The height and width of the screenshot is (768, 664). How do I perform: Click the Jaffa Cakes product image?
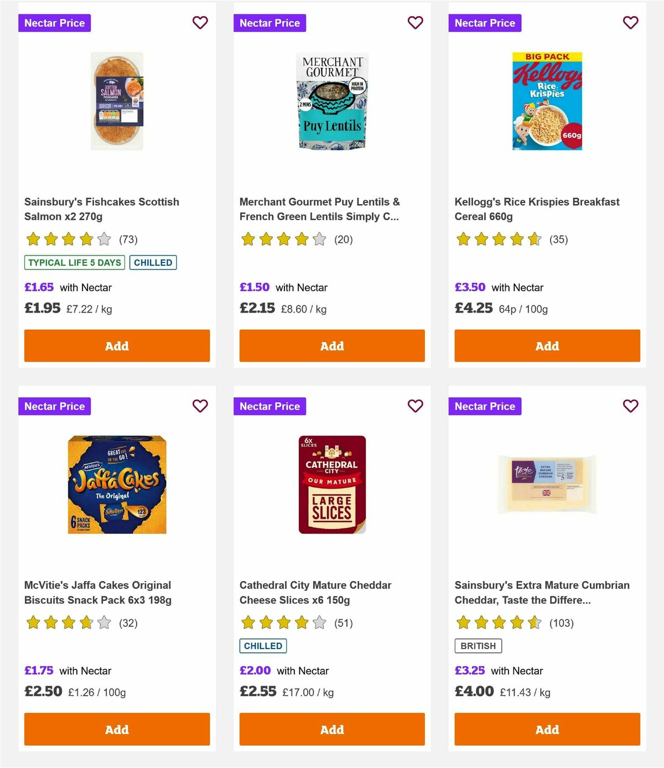click(117, 484)
